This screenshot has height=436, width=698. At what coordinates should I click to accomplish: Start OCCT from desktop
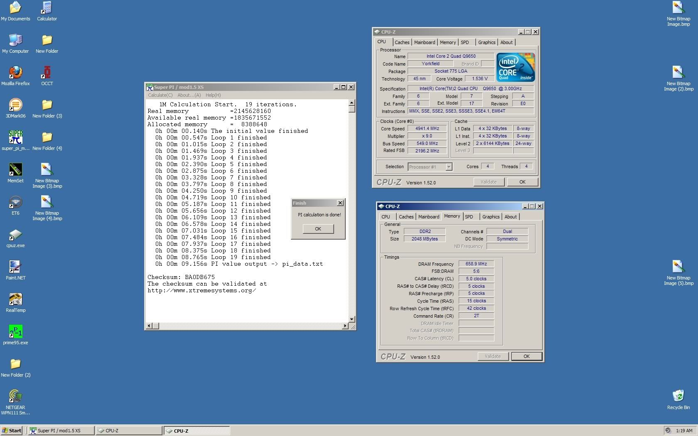[47, 76]
